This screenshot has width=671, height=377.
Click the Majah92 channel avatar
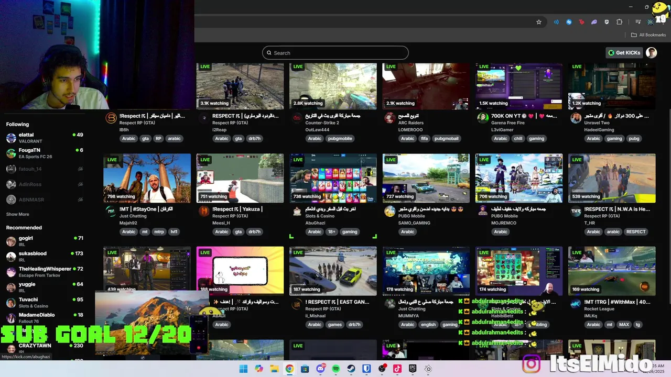coord(111,212)
